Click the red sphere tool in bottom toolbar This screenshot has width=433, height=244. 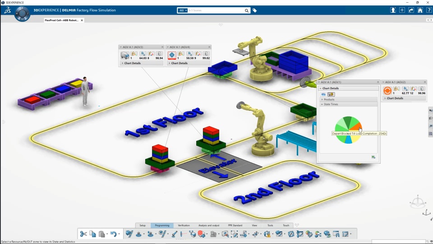coord(201,234)
